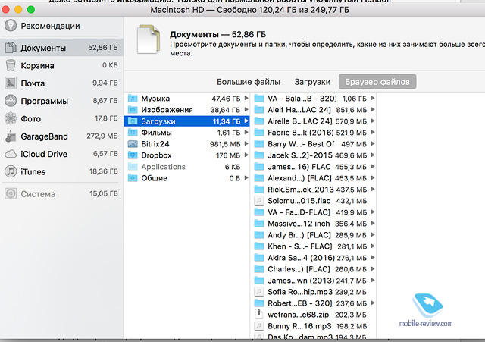This screenshot has height=342, width=485.
Task: Click the Корзина trash icon
Action: 11,65
